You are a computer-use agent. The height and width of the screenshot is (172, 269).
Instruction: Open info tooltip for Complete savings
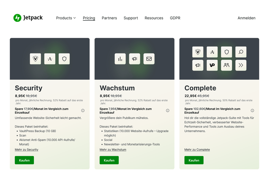(252, 111)
